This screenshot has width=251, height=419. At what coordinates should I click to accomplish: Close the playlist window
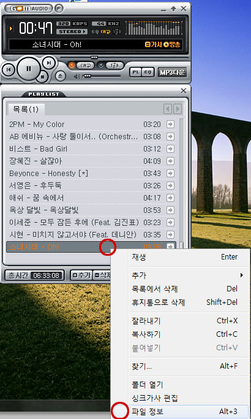click(x=184, y=91)
